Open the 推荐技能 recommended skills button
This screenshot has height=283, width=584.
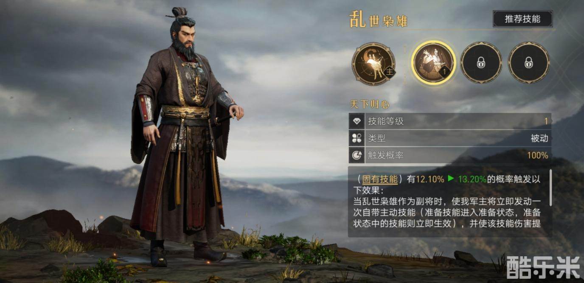click(x=522, y=19)
